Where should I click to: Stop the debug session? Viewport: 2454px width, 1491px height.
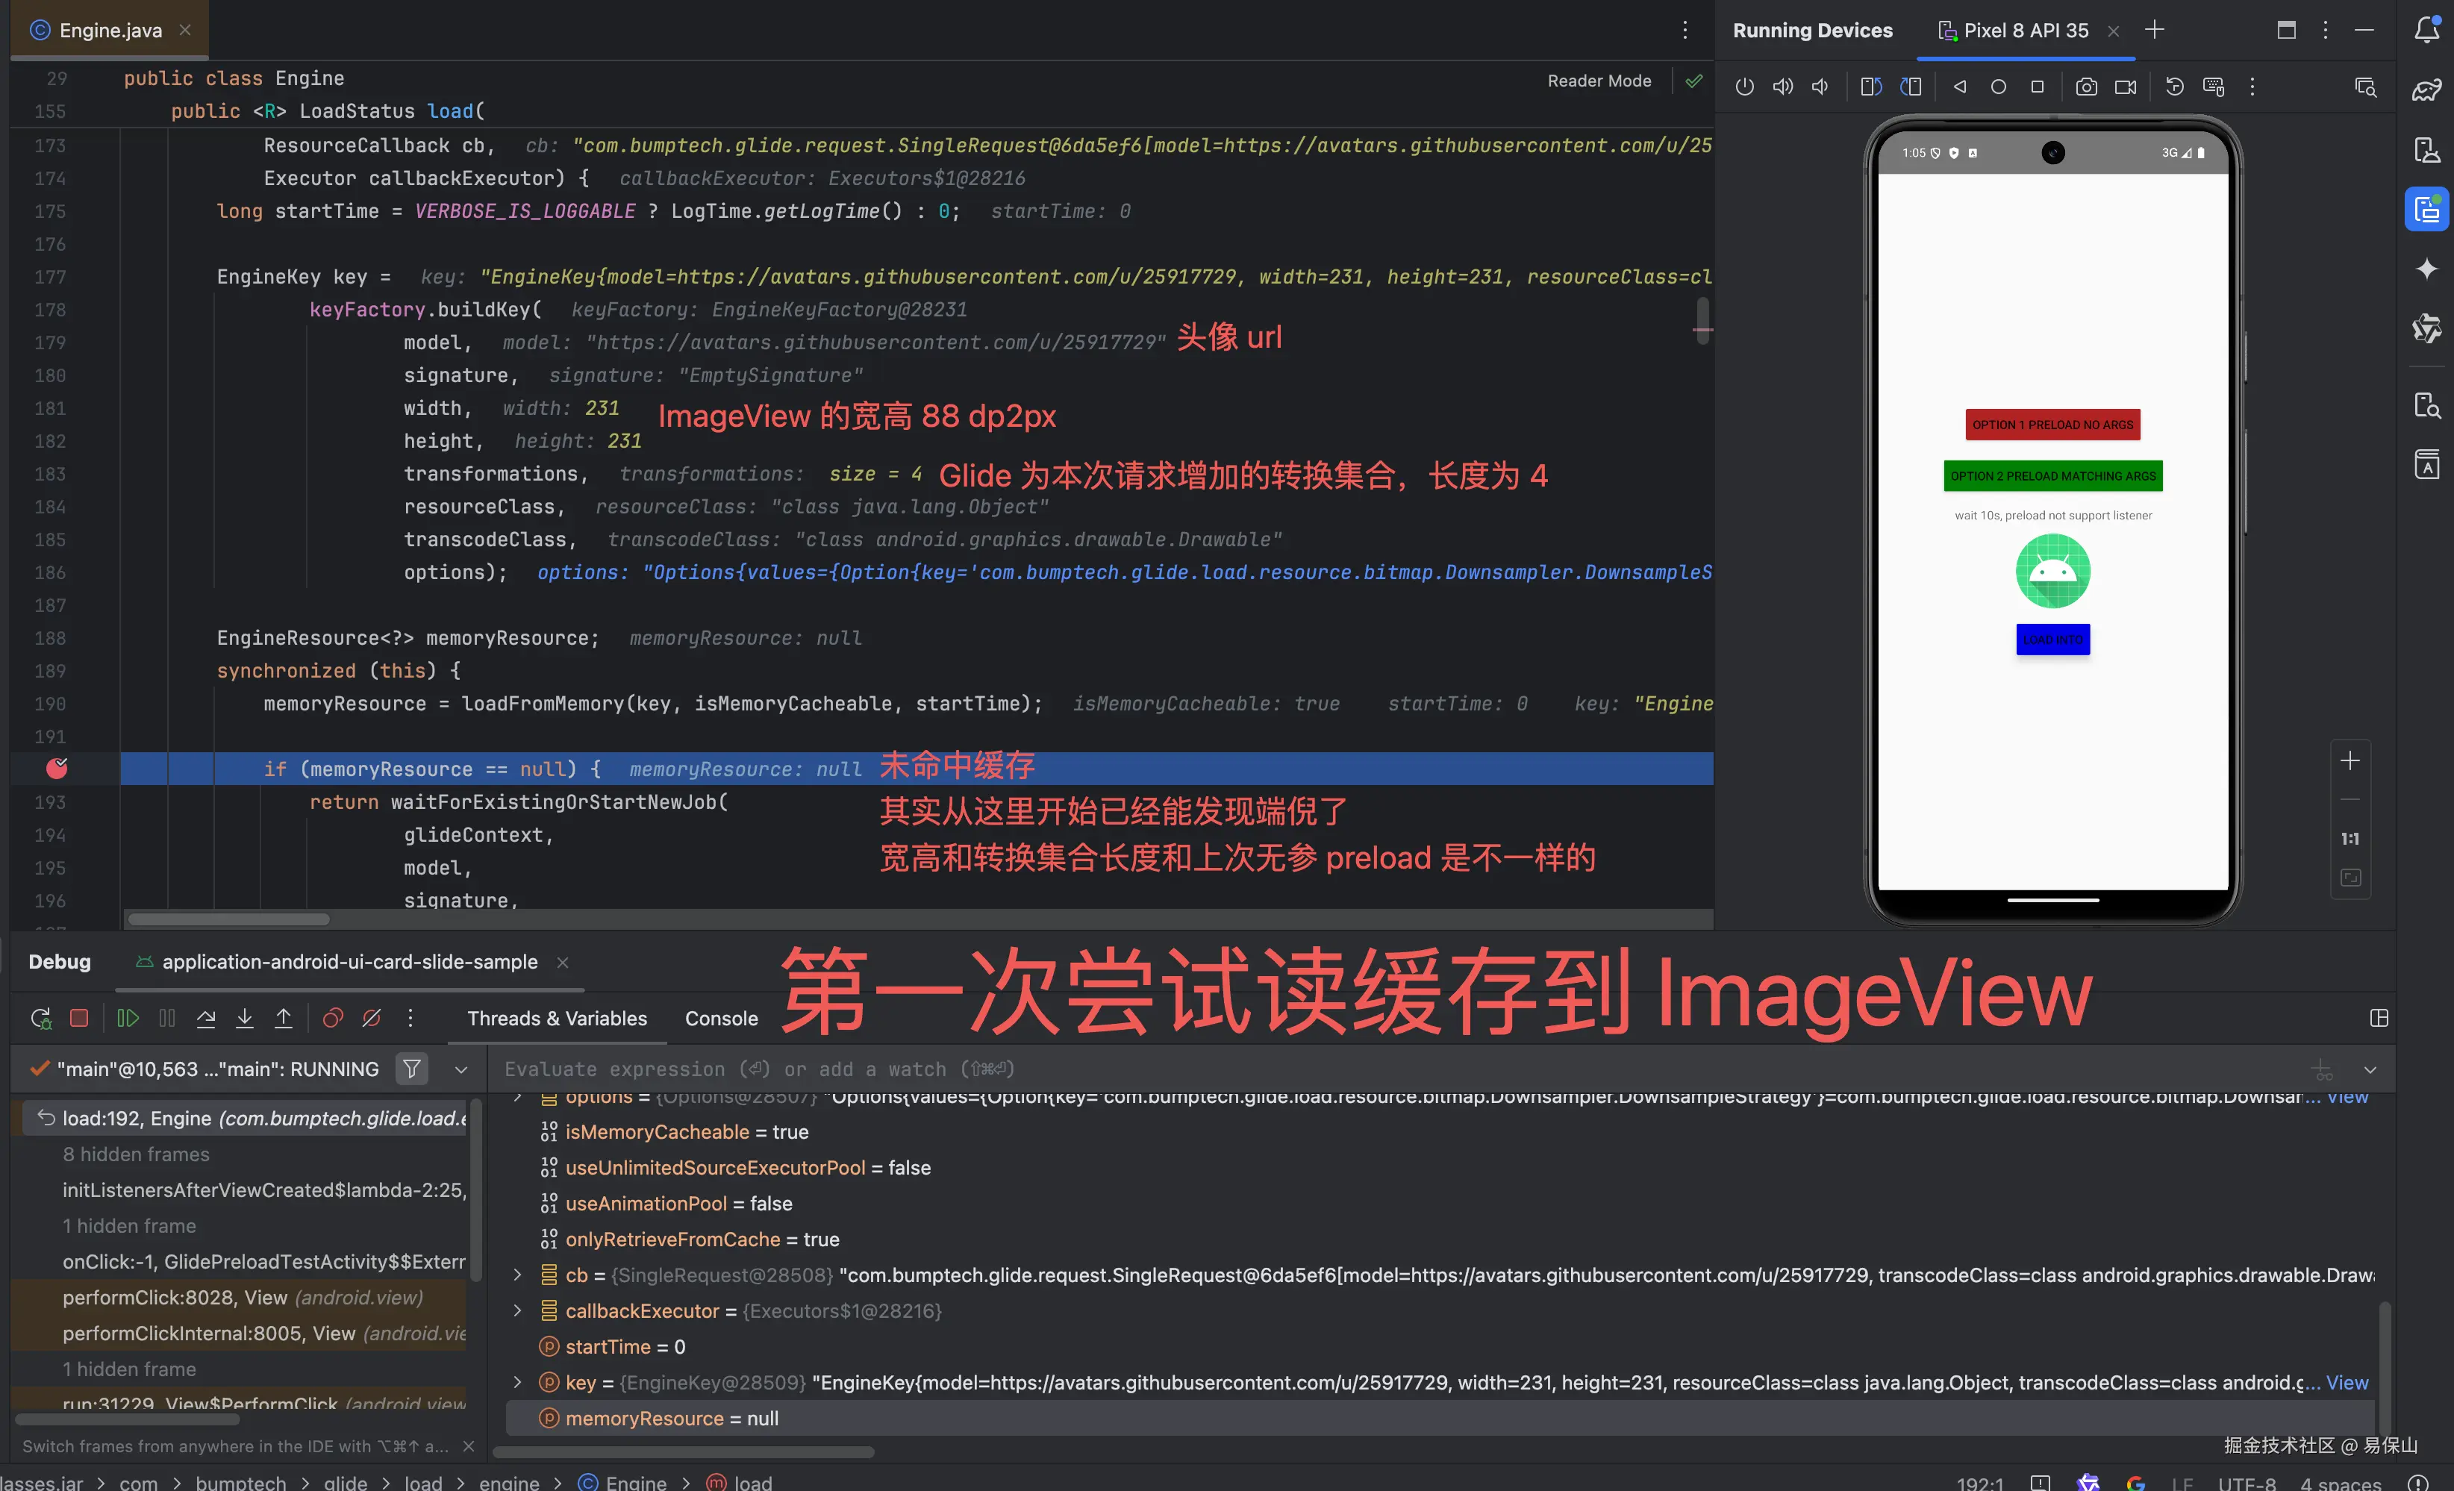point(80,1018)
